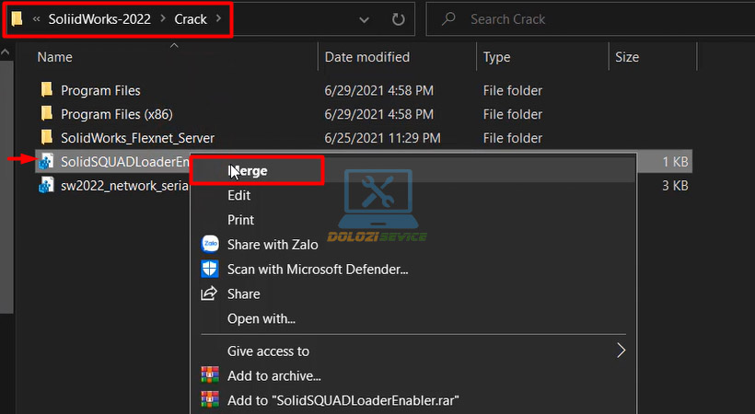
Task: Click Program Files date 6/29/2021 4:58 PM
Action: point(379,90)
